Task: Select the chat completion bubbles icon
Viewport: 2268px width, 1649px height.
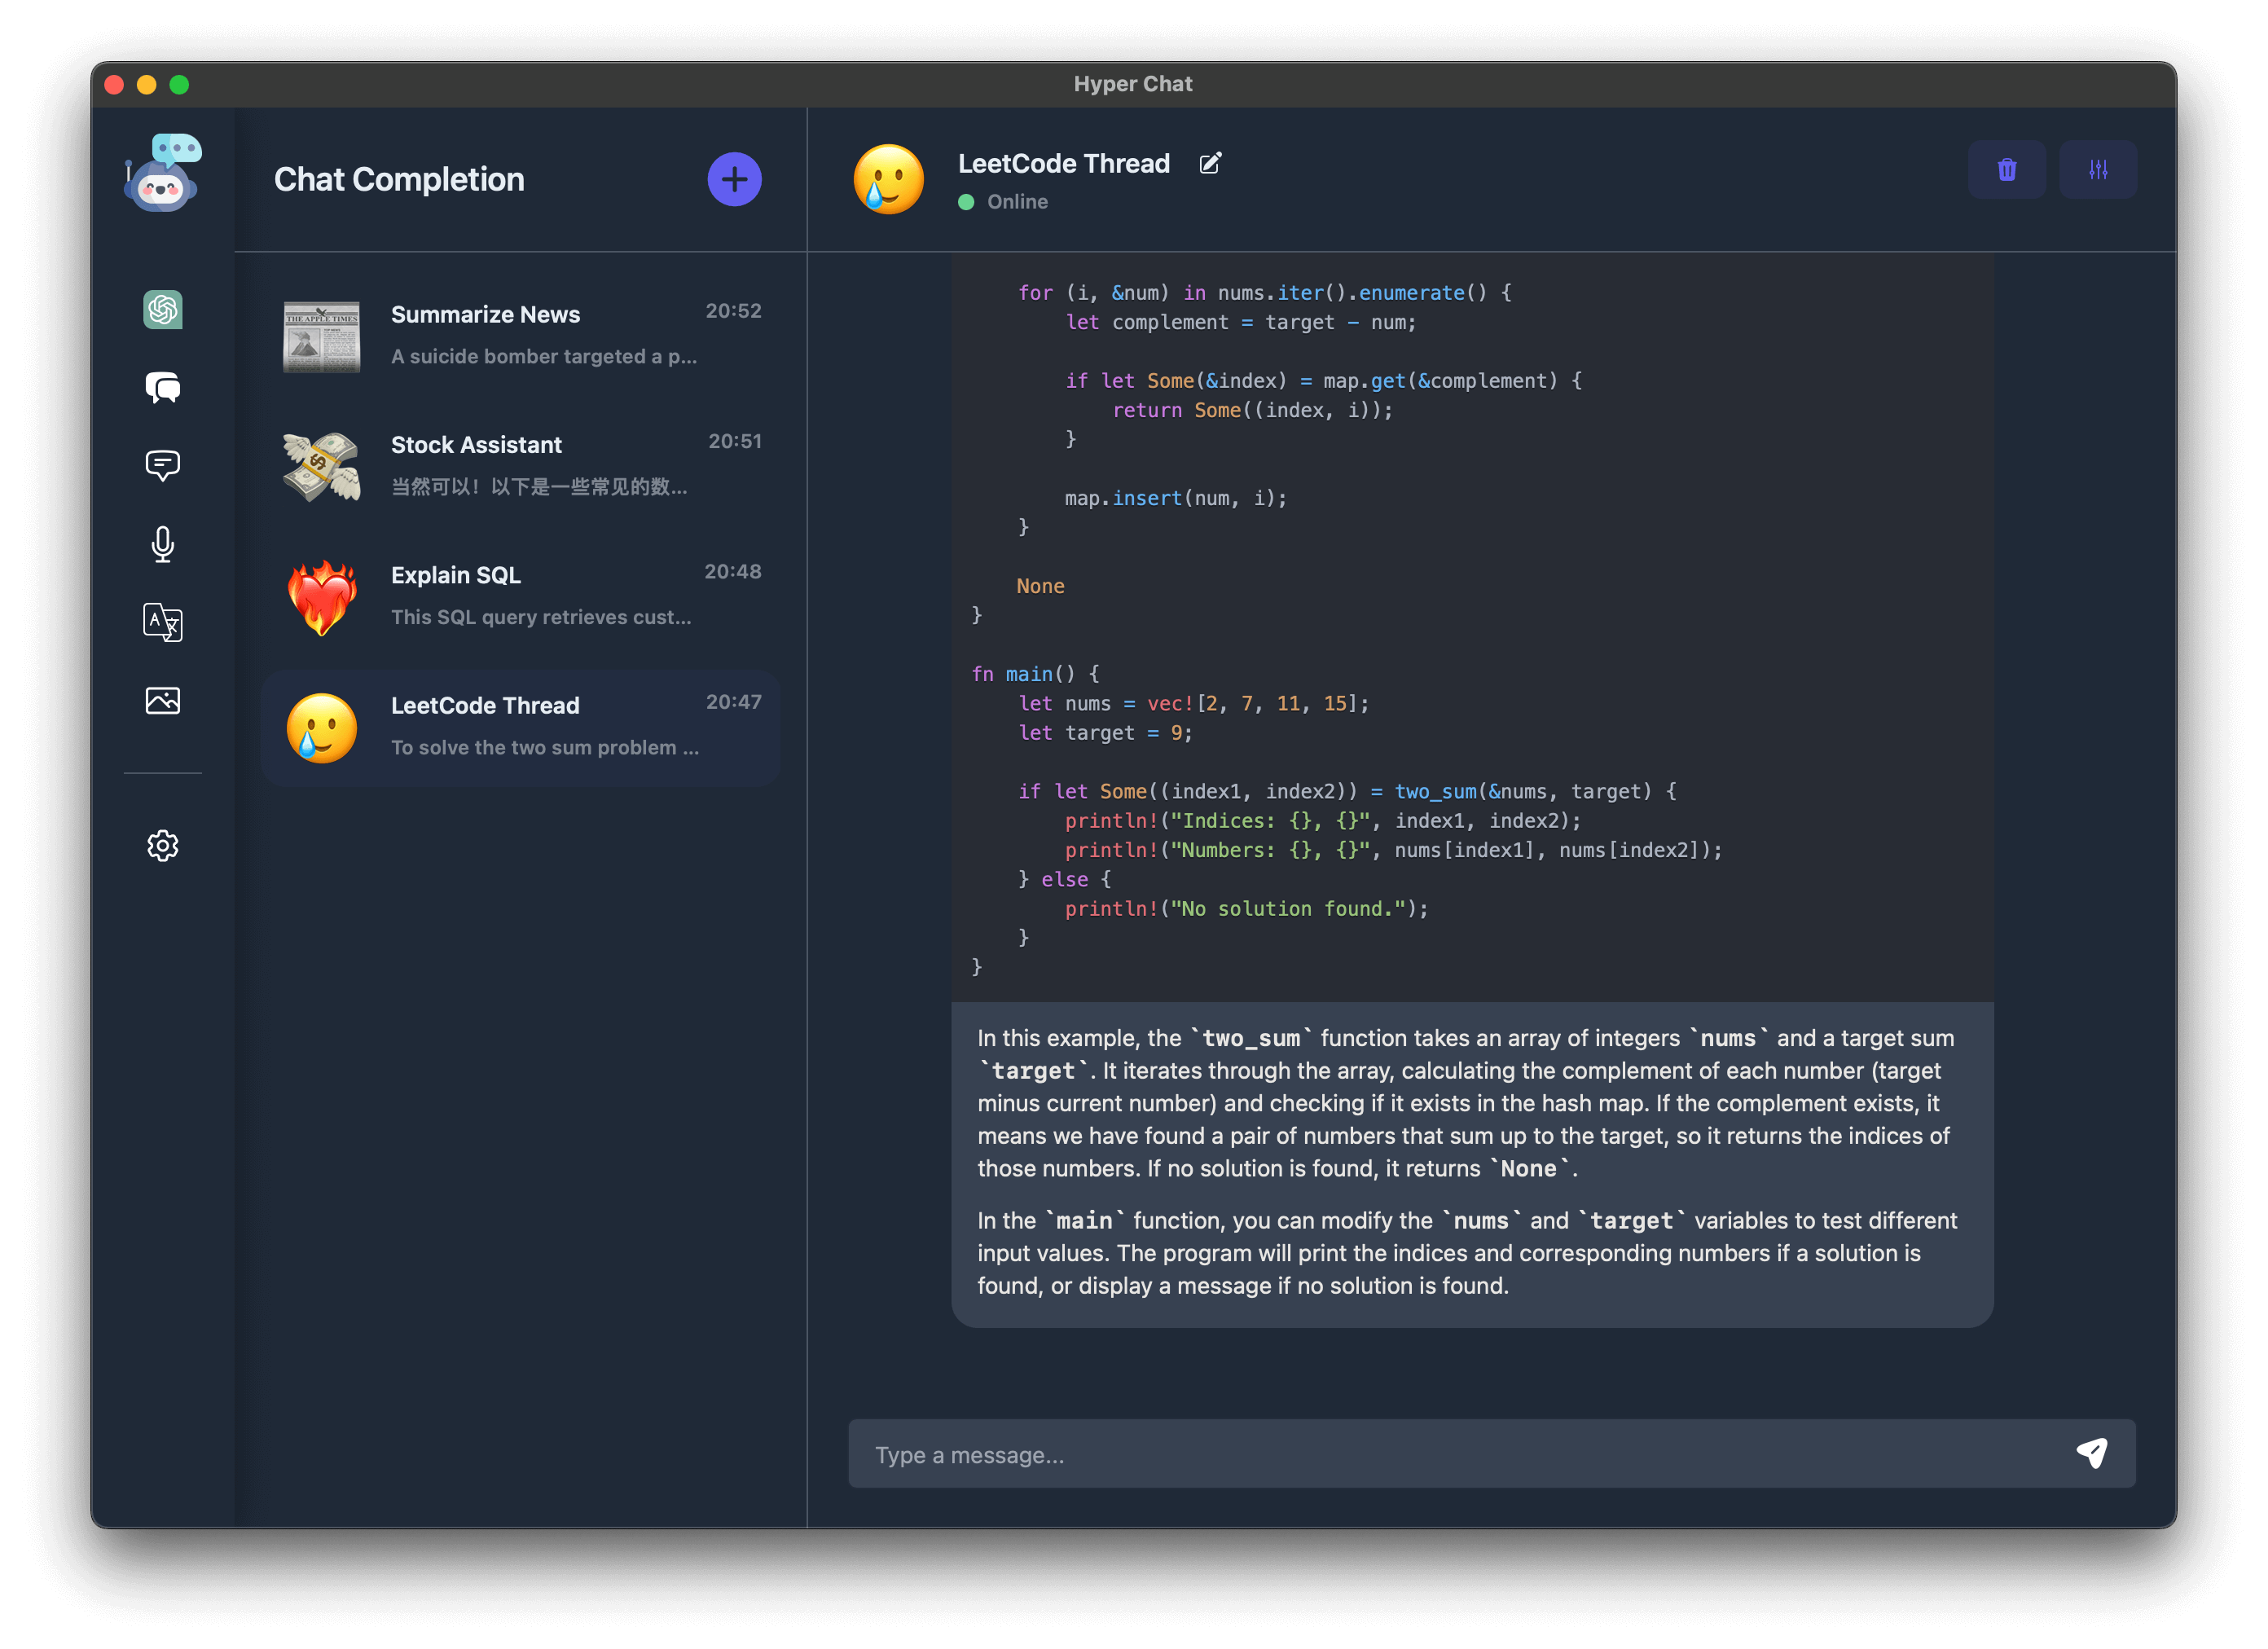Action: point(163,387)
